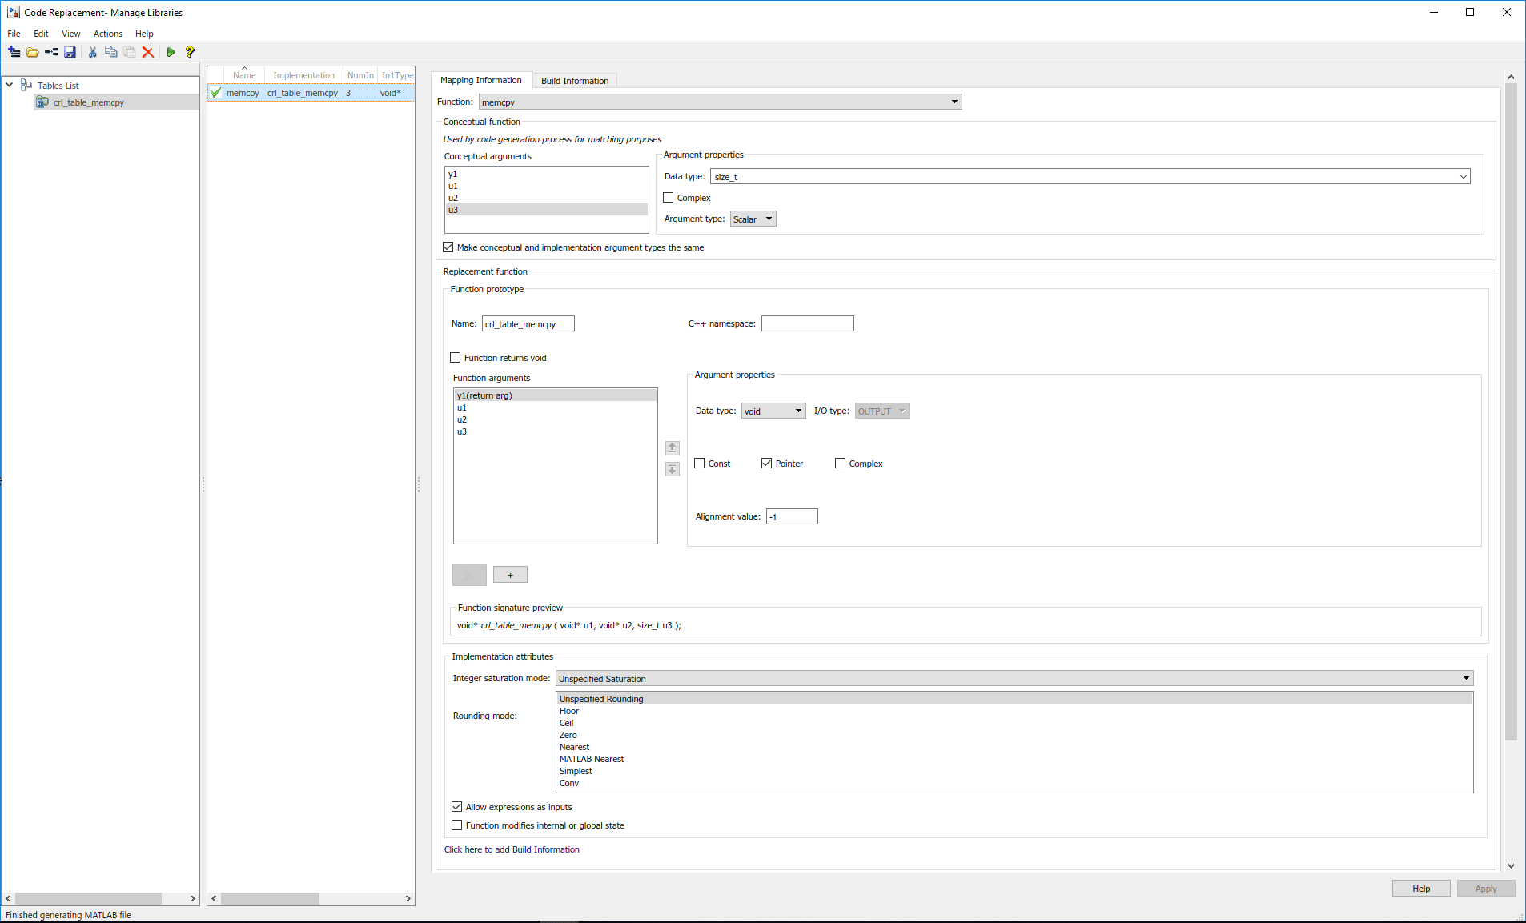Open the Help menu in menu bar
The image size is (1526, 923).
(144, 34)
